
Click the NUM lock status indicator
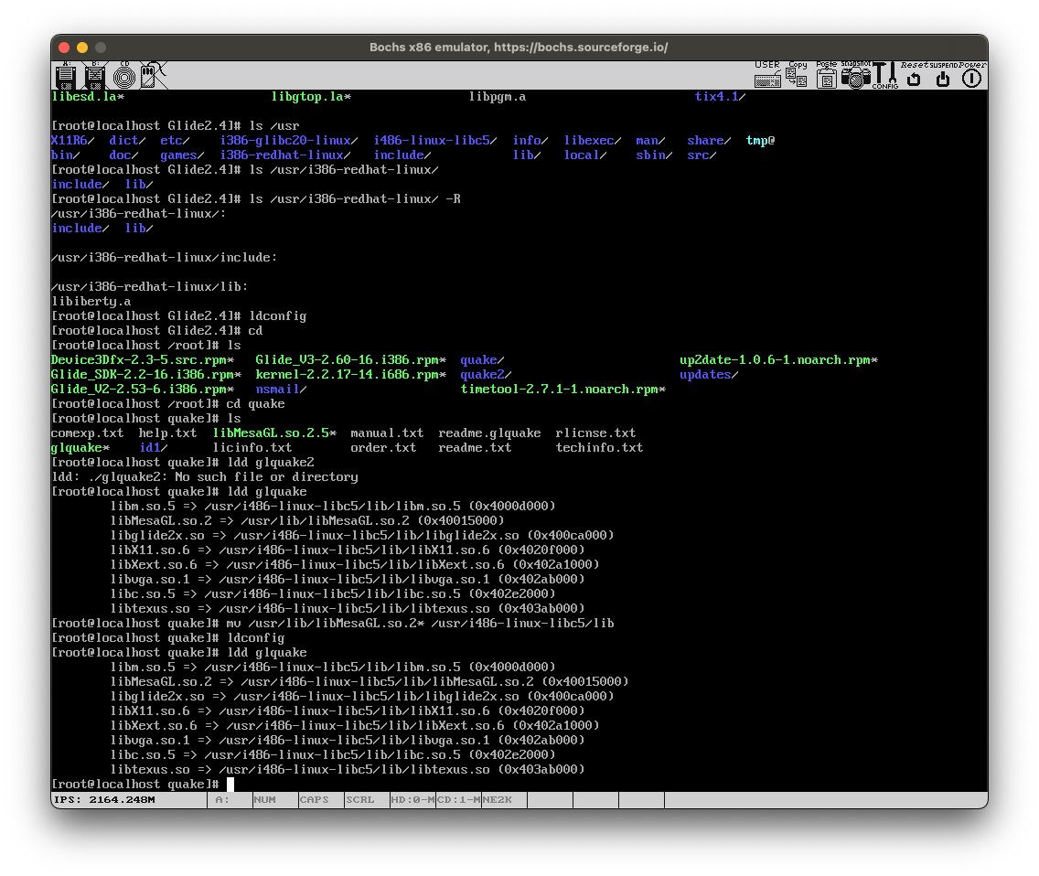(x=275, y=800)
